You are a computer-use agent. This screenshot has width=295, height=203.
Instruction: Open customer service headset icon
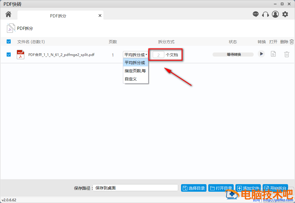(265, 14)
